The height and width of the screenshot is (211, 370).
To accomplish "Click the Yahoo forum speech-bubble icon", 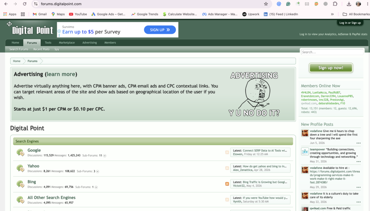I will coord(20,169).
